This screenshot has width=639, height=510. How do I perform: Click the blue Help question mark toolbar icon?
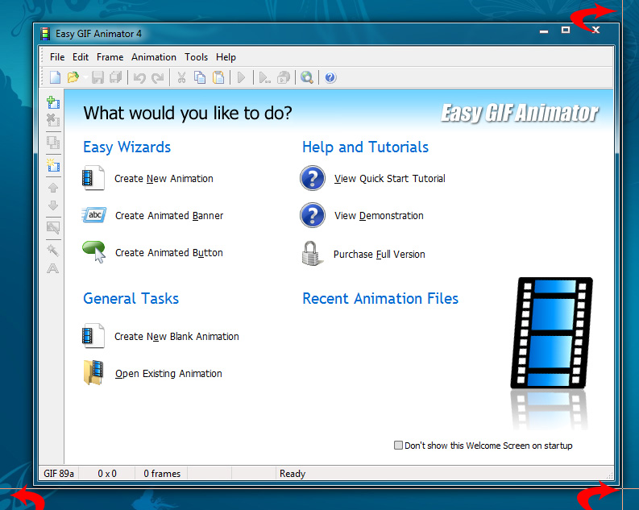(330, 77)
